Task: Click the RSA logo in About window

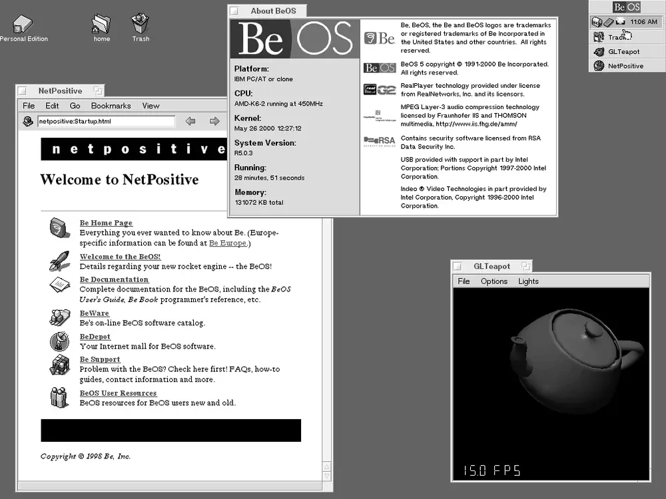Action: pos(380,141)
